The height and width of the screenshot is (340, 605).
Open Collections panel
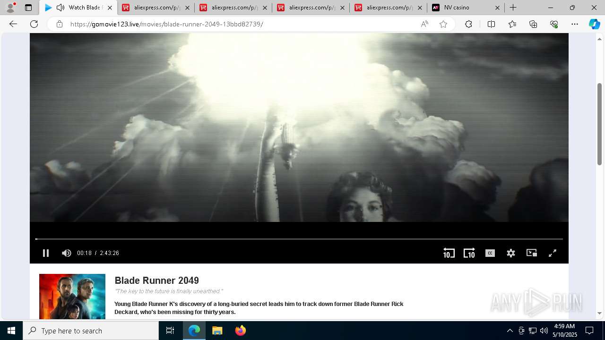(533, 24)
